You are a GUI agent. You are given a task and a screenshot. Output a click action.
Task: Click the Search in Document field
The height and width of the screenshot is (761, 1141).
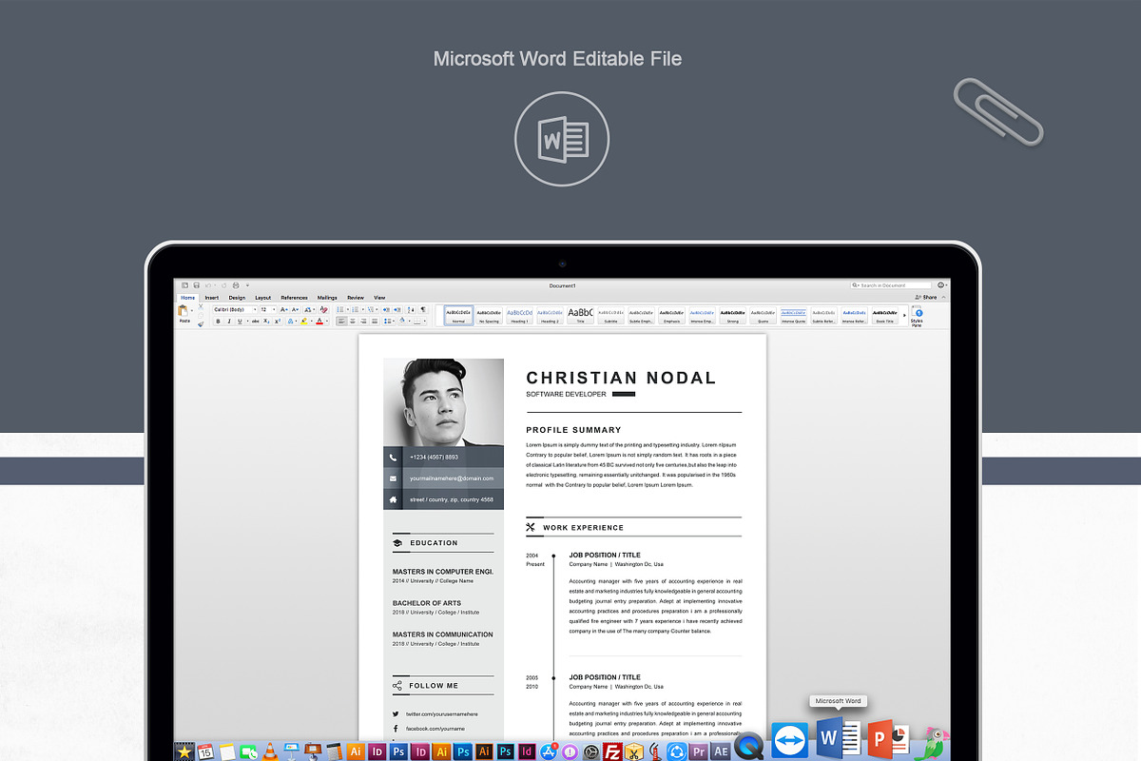[891, 285]
